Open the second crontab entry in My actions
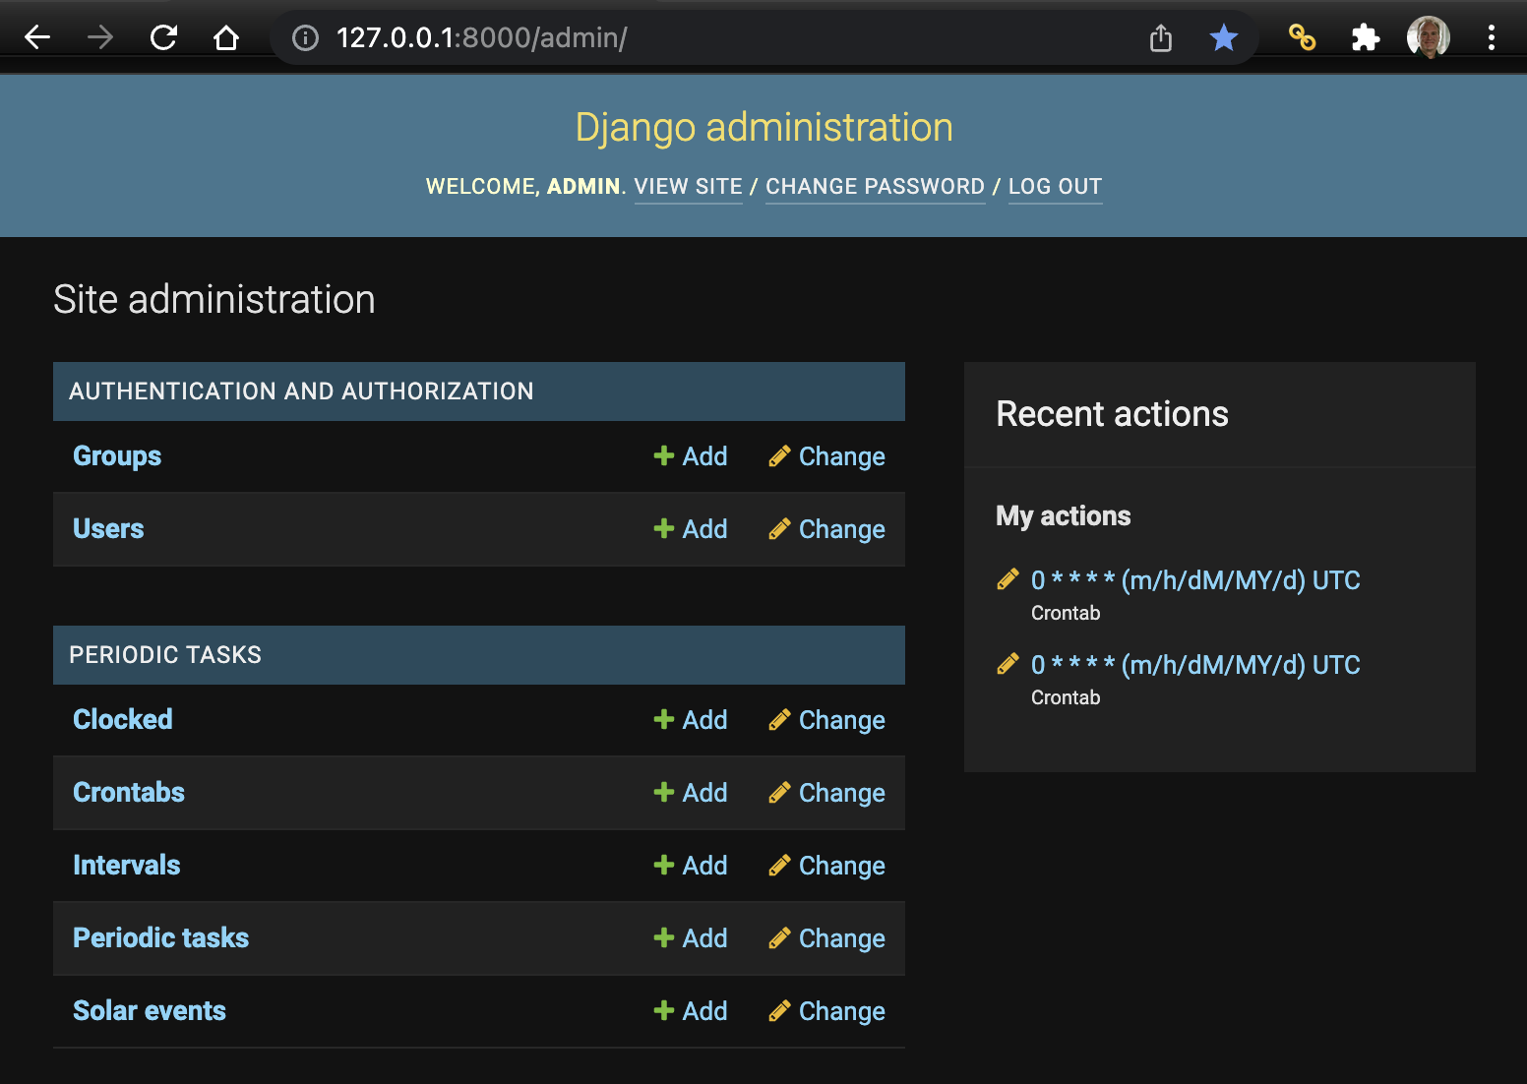Viewport: 1527px width, 1084px height. (1195, 665)
